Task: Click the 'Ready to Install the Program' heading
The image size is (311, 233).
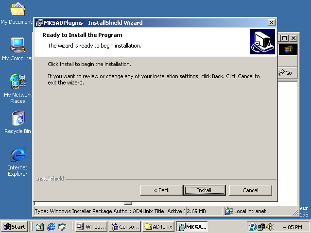Action: tap(82, 35)
